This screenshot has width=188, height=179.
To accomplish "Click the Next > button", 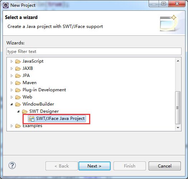I will [95, 166].
